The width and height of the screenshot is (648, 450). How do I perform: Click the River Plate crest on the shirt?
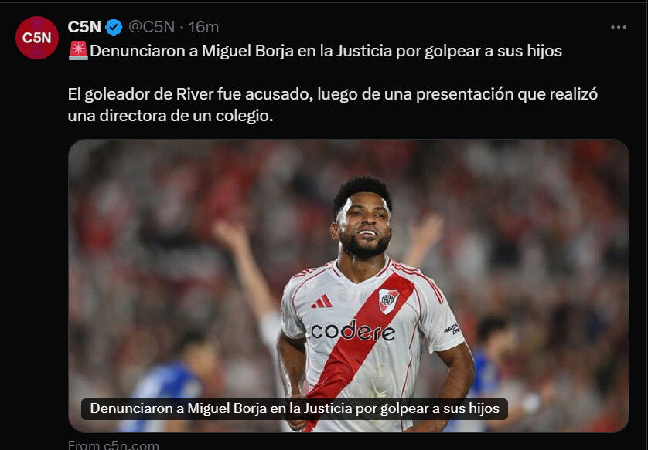[388, 301]
